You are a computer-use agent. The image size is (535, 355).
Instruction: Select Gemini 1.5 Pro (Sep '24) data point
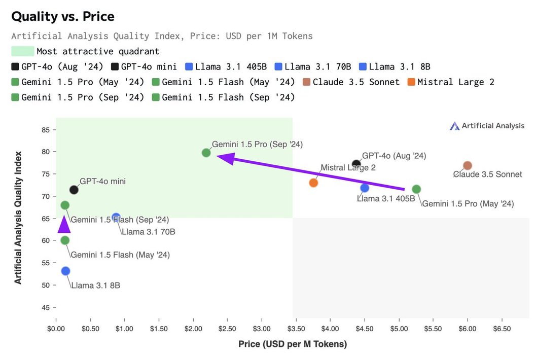click(206, 153)
